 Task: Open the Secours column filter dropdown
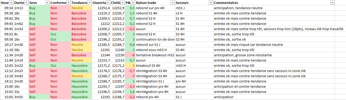pos(211,3)
